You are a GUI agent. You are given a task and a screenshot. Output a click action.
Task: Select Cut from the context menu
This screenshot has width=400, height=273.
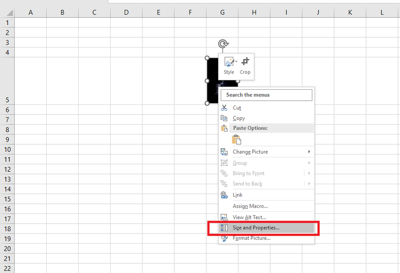pyautogui.click(x=267, y=108)
